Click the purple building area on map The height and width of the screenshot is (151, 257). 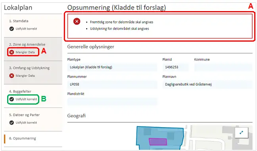pyautogui.click(x=158, y=141)
